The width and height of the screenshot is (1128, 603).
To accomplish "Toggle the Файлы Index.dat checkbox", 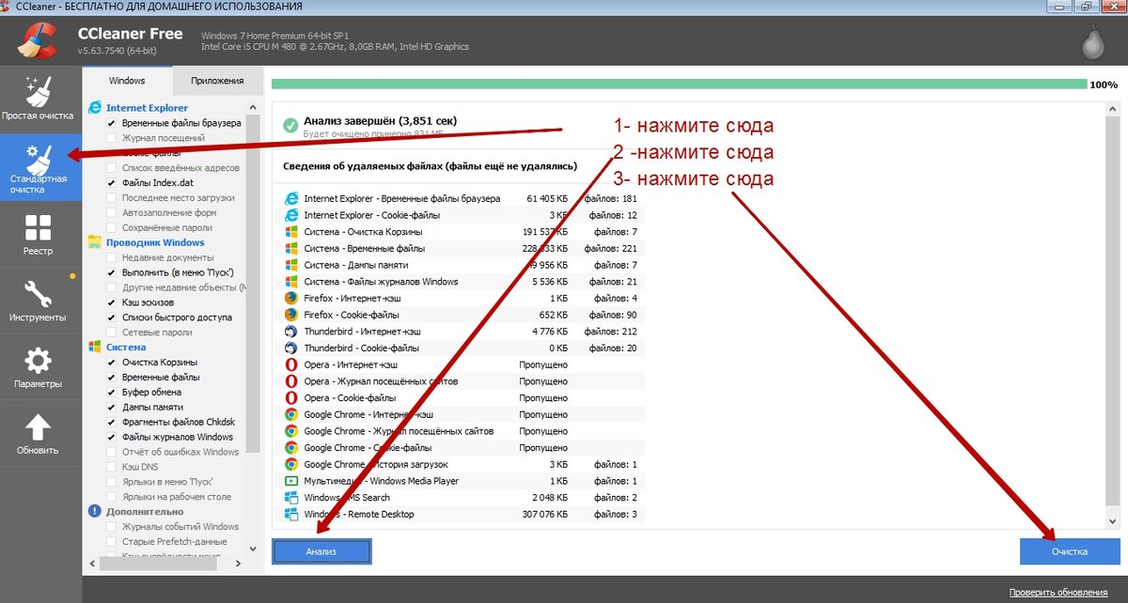I will pos(112,183).
